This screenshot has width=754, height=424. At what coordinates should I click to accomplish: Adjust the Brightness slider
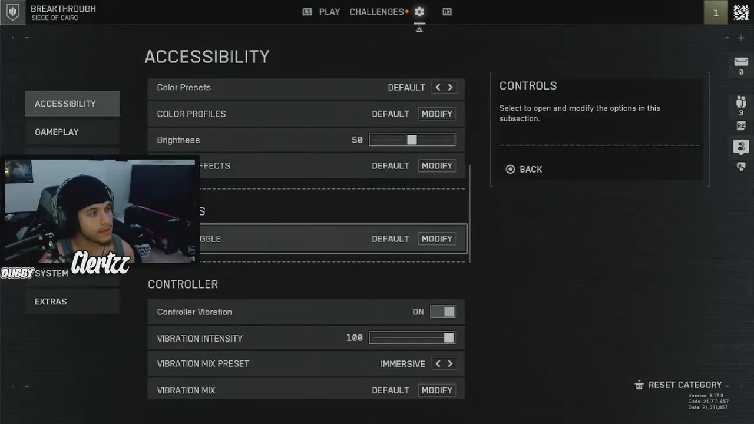[x=412, y=140]
